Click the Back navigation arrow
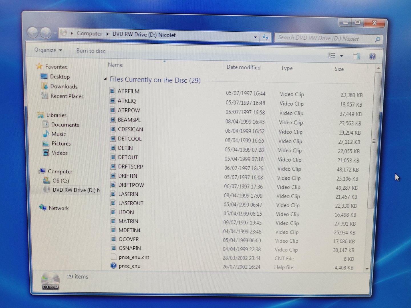 [x=33, y=32]
